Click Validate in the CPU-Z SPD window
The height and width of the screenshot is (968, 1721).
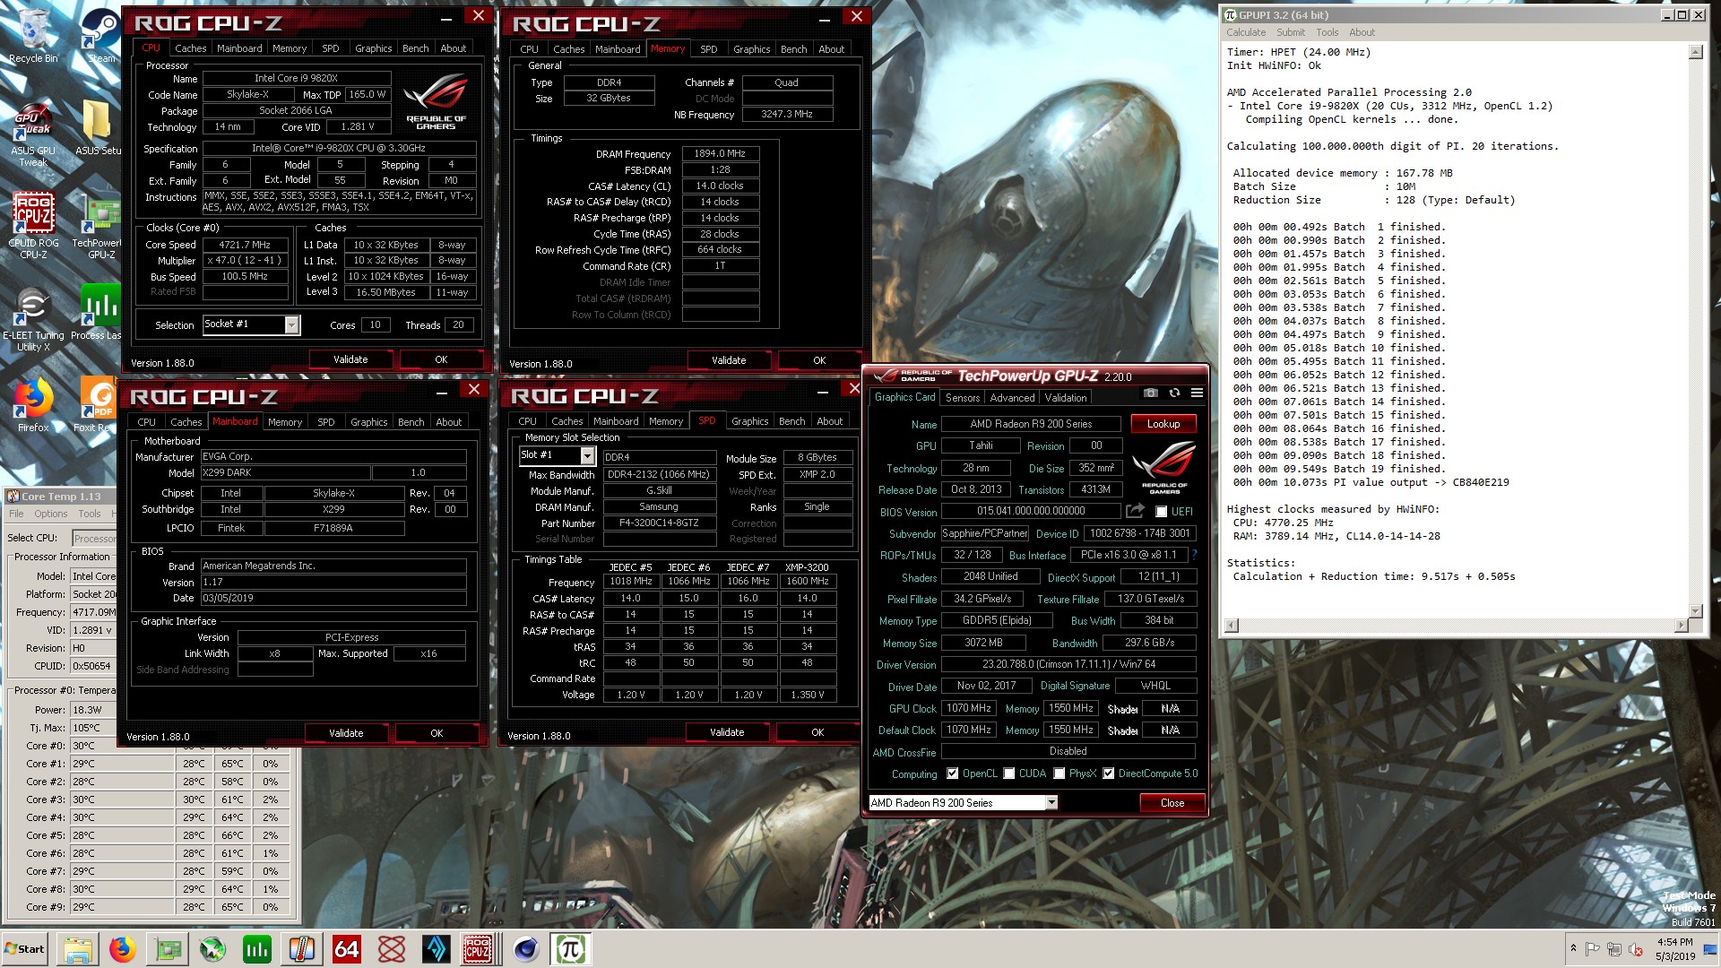click(727, 732)
